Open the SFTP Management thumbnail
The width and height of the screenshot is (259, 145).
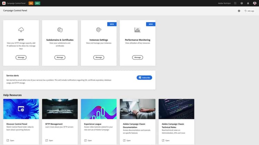click(60, 109)
